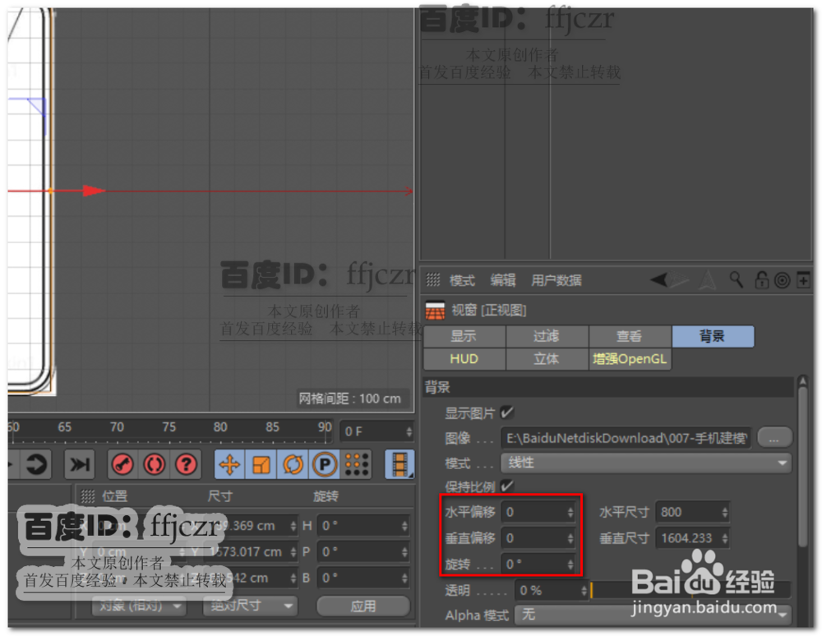Click the attribute manager search magnifier
This screenshot has height=636, width=822.
pyautogui.click(x=737, y=279)
